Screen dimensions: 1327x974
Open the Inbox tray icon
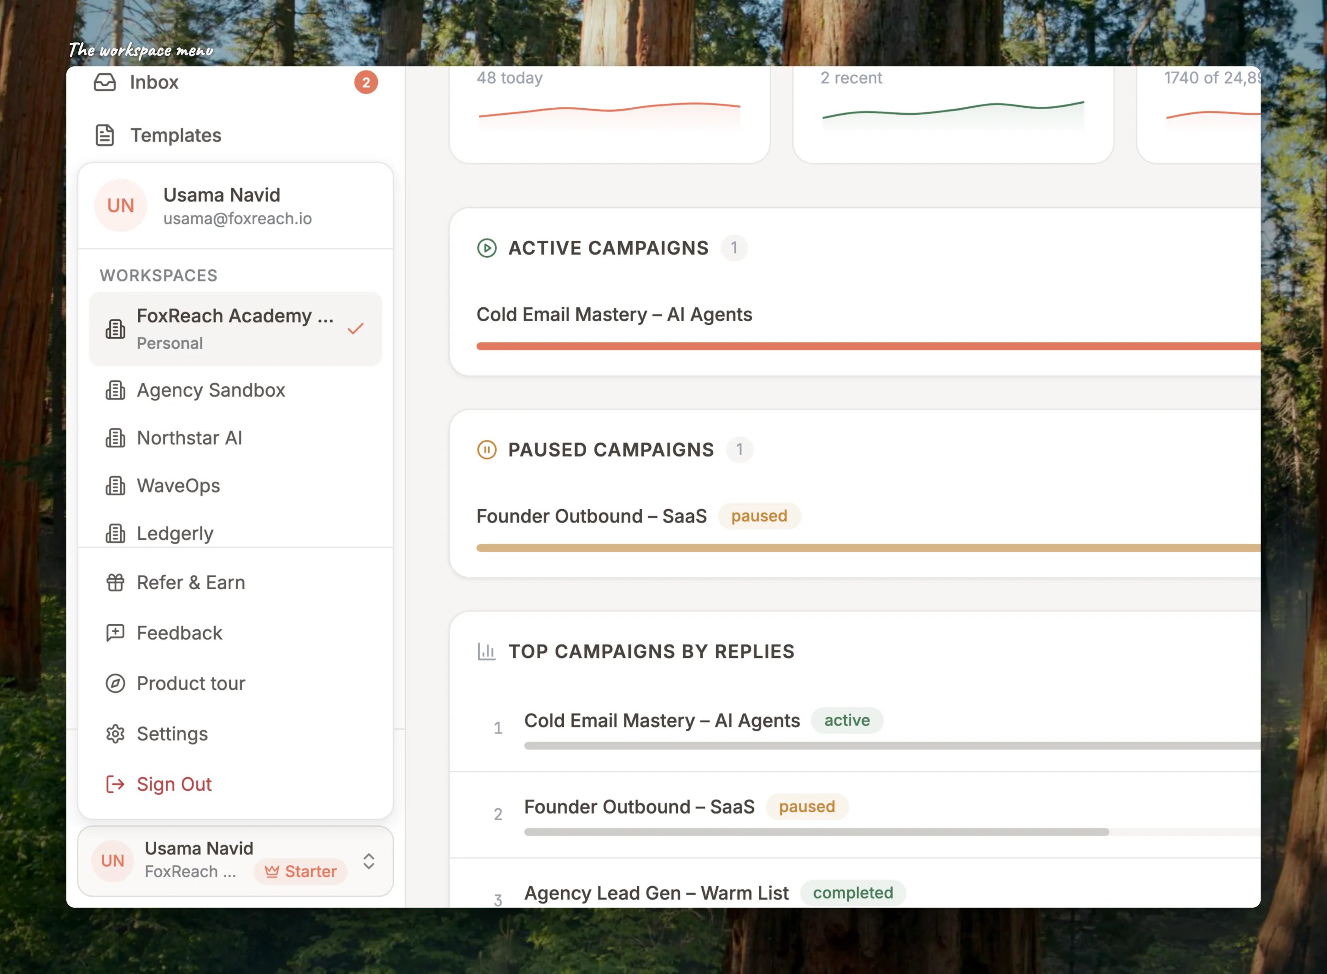coord(105,82)
